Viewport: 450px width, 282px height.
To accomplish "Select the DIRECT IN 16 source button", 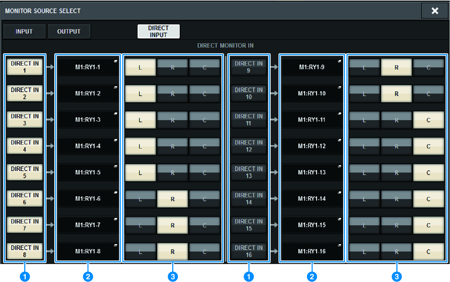I will tap(249, 251).
